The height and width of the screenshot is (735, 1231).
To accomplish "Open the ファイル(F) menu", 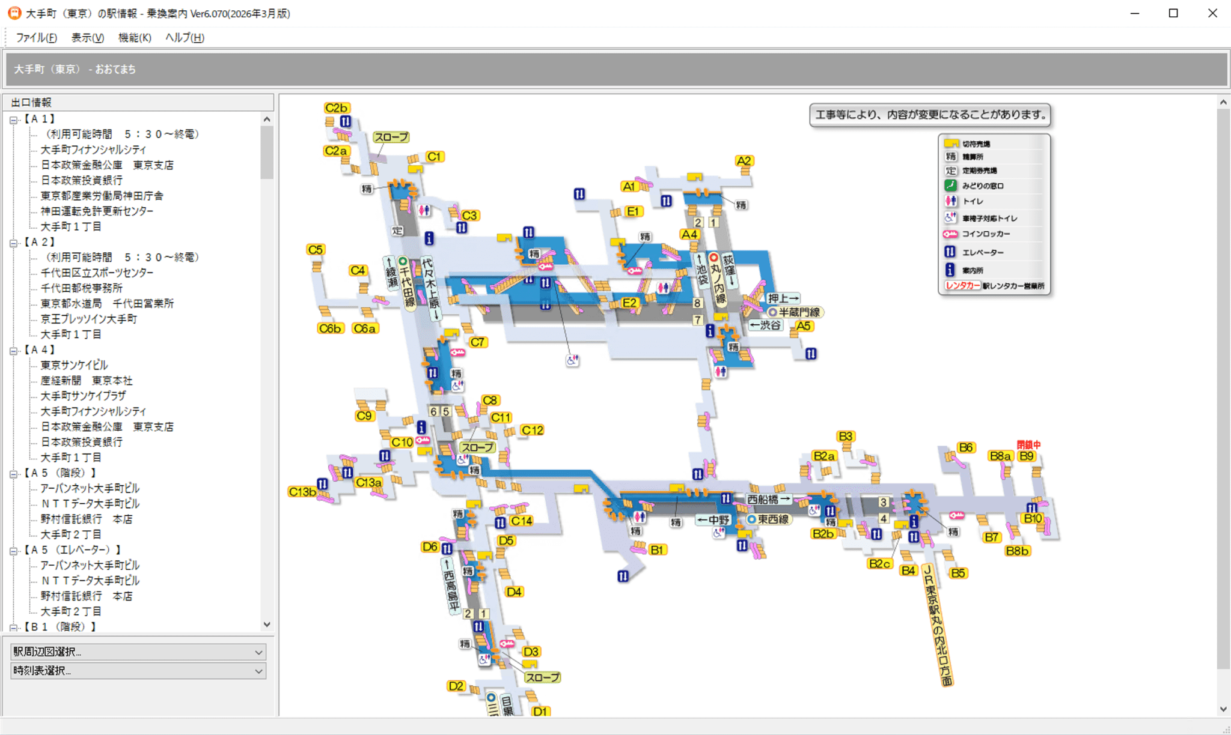I will [x=36, y=38].
